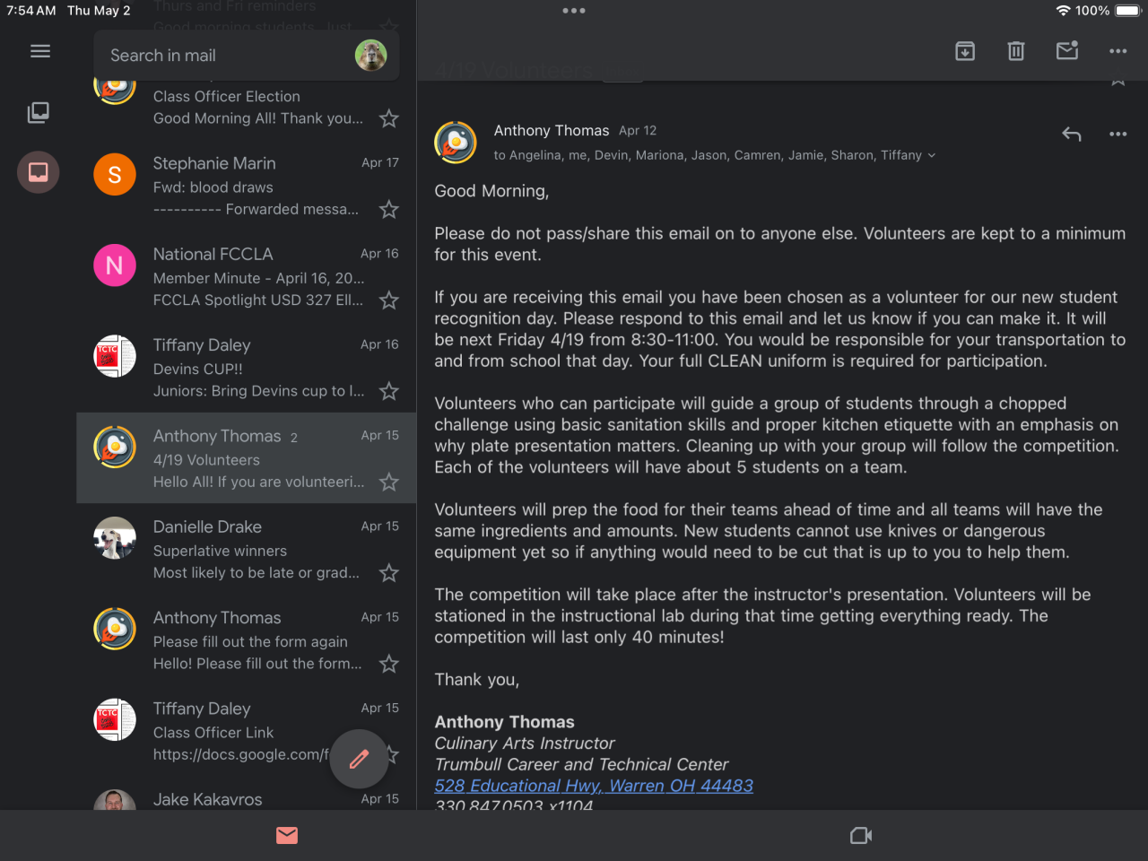This screenshot has width=1148, height=861.
Task: Select the primary inbox sidebar icon
Action: click(39, 172)
